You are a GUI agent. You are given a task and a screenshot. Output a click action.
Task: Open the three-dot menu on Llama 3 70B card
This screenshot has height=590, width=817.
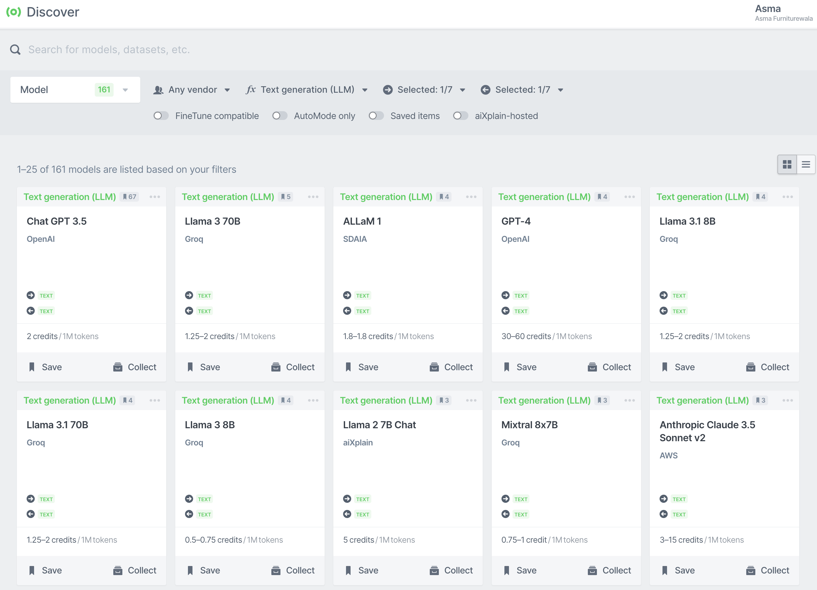(313, 197)
